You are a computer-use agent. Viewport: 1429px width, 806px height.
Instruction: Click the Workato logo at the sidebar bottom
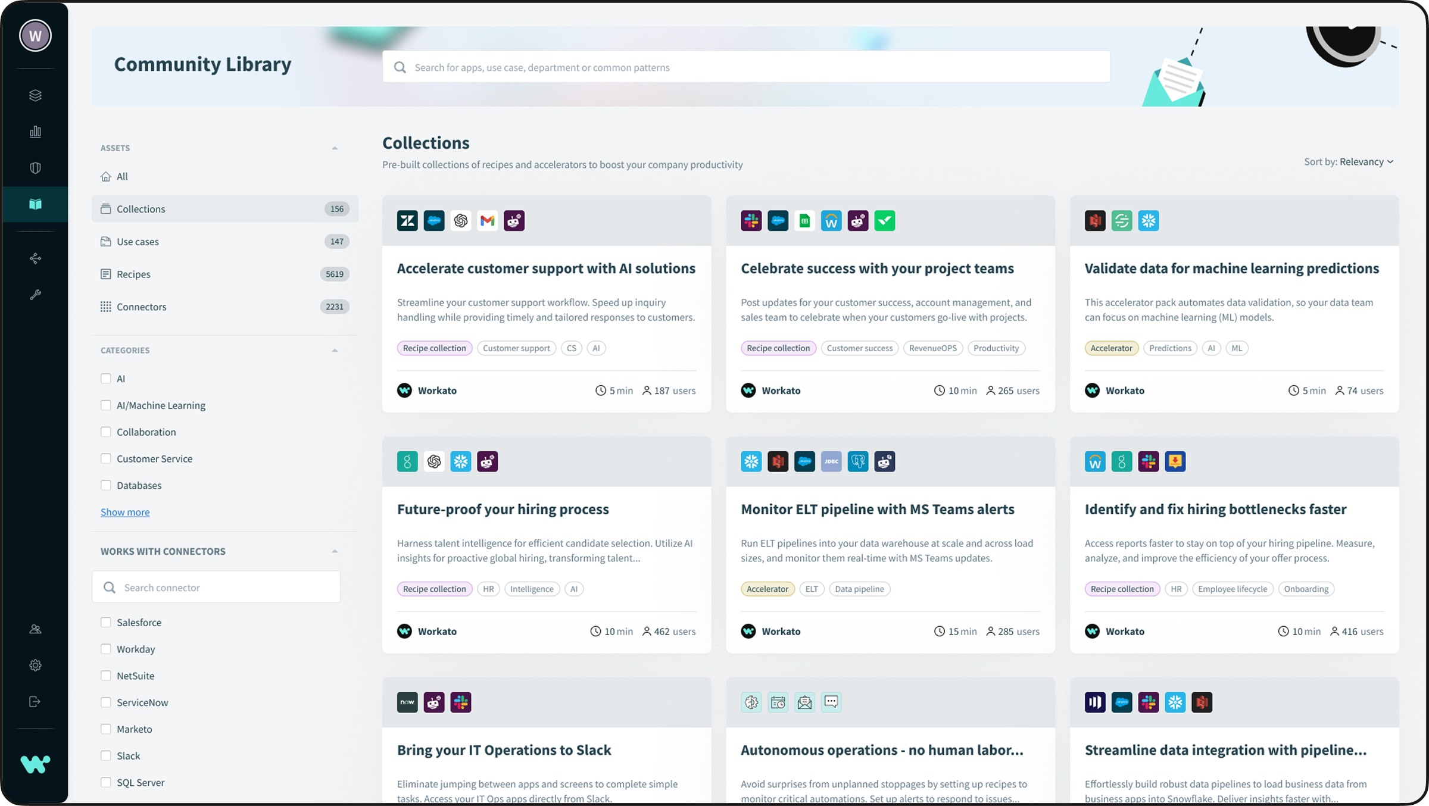click(x=35, y=765)
